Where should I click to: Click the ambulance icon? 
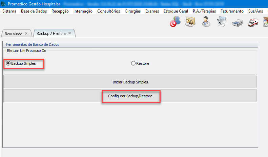click(253, 23)
